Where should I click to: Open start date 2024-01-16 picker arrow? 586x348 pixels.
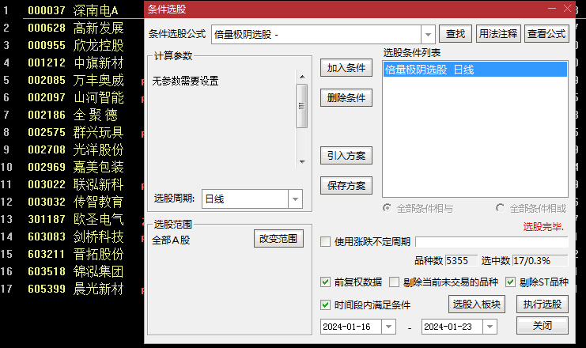point(388,327)
